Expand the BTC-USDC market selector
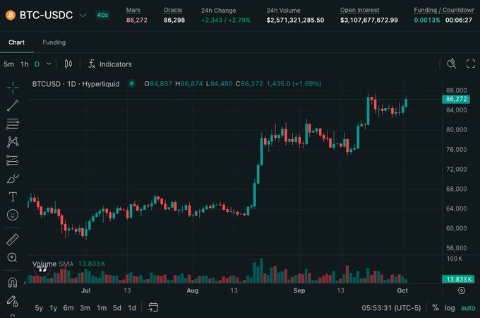This screenshot has width=480, height=318. coord(83,15)
